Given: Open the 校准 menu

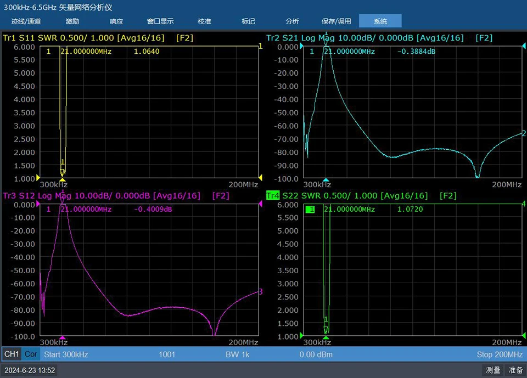Looking at the screenshot, I should coord(204,21).
